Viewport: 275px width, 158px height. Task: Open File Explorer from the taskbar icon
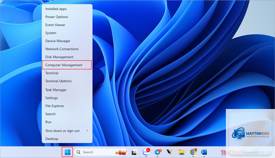[x=181, y=152]
